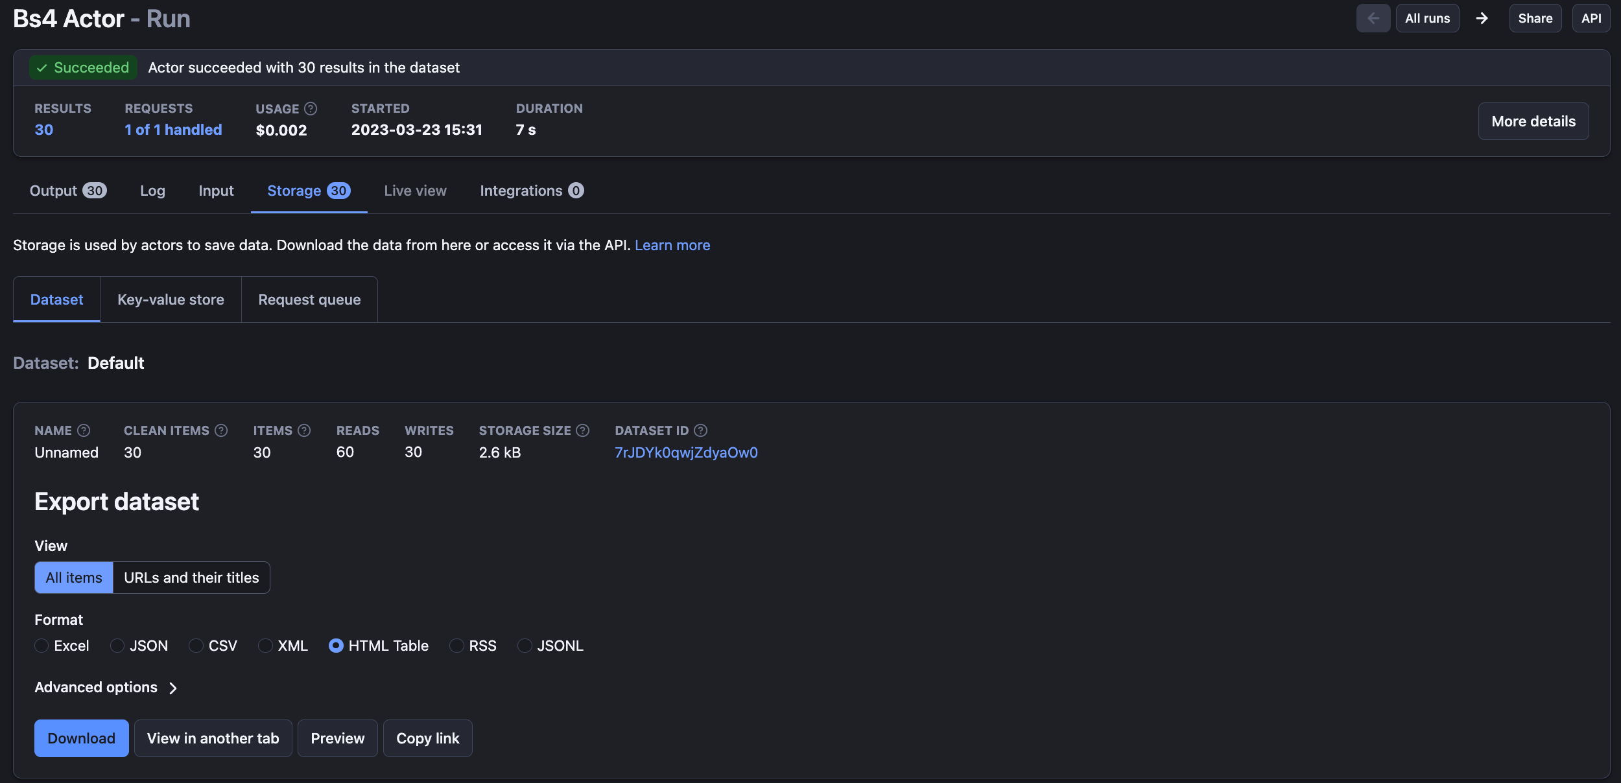Open the Request queue tab

tap(309, 299)
